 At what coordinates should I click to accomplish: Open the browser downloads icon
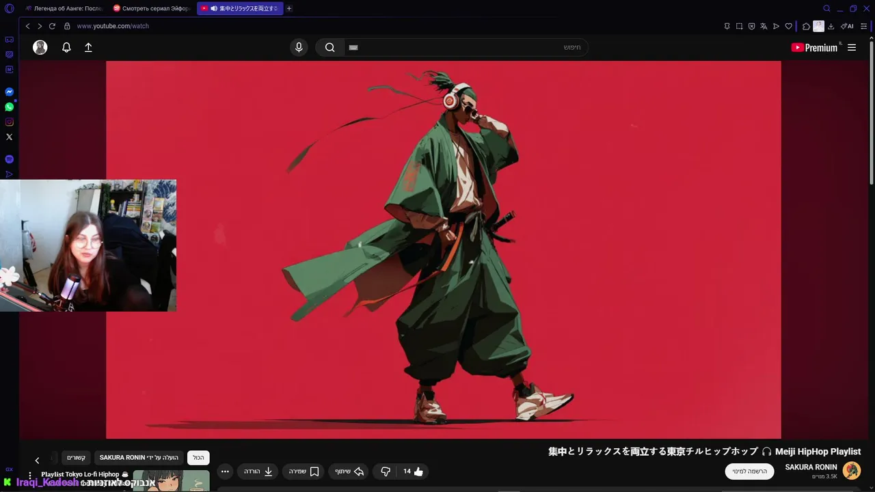[x=831, y=26]
